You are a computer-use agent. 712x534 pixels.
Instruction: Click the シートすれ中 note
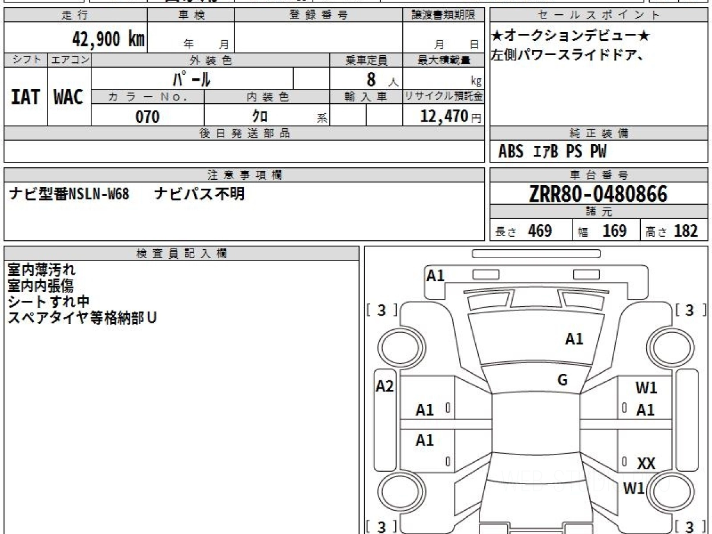(48, 301)
